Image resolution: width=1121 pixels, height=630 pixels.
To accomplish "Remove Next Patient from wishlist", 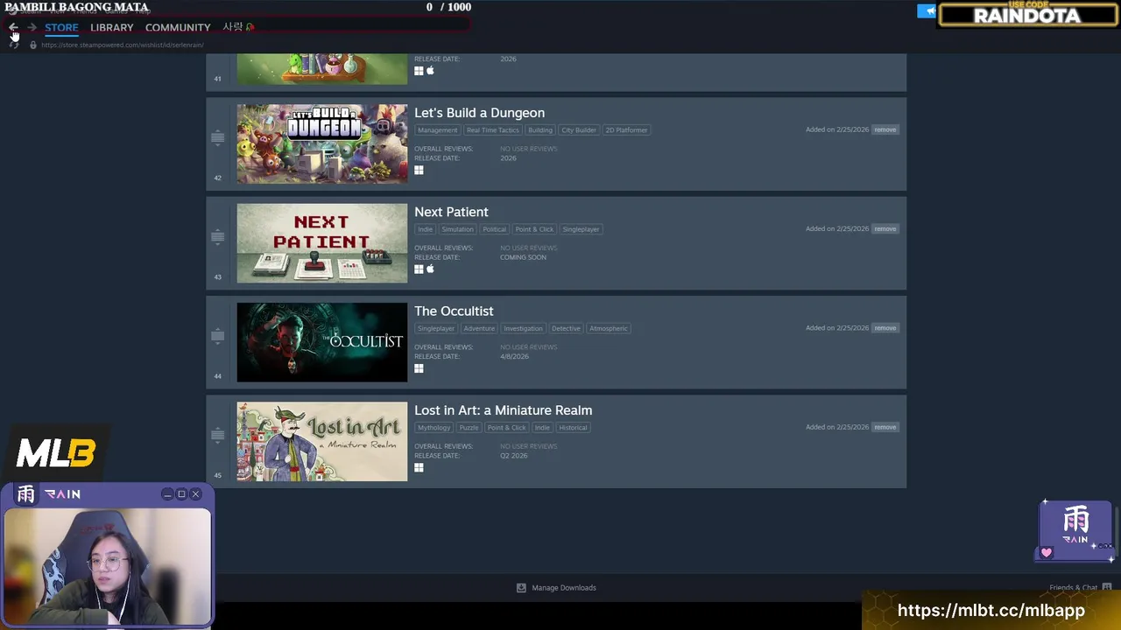I will 885,228.
